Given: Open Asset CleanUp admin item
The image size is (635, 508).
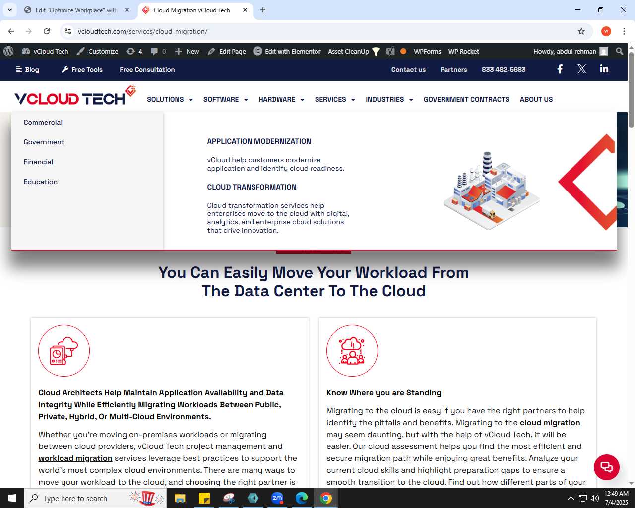Looking at the screenshot, I should (x=354, y=51).
